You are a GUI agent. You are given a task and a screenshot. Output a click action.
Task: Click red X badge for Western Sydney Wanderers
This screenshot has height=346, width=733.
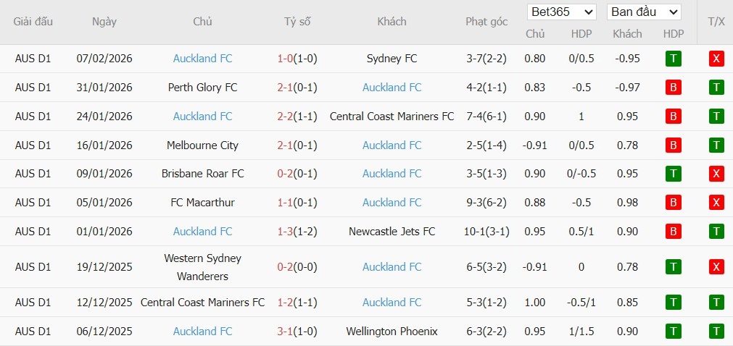tap(716, 267)
